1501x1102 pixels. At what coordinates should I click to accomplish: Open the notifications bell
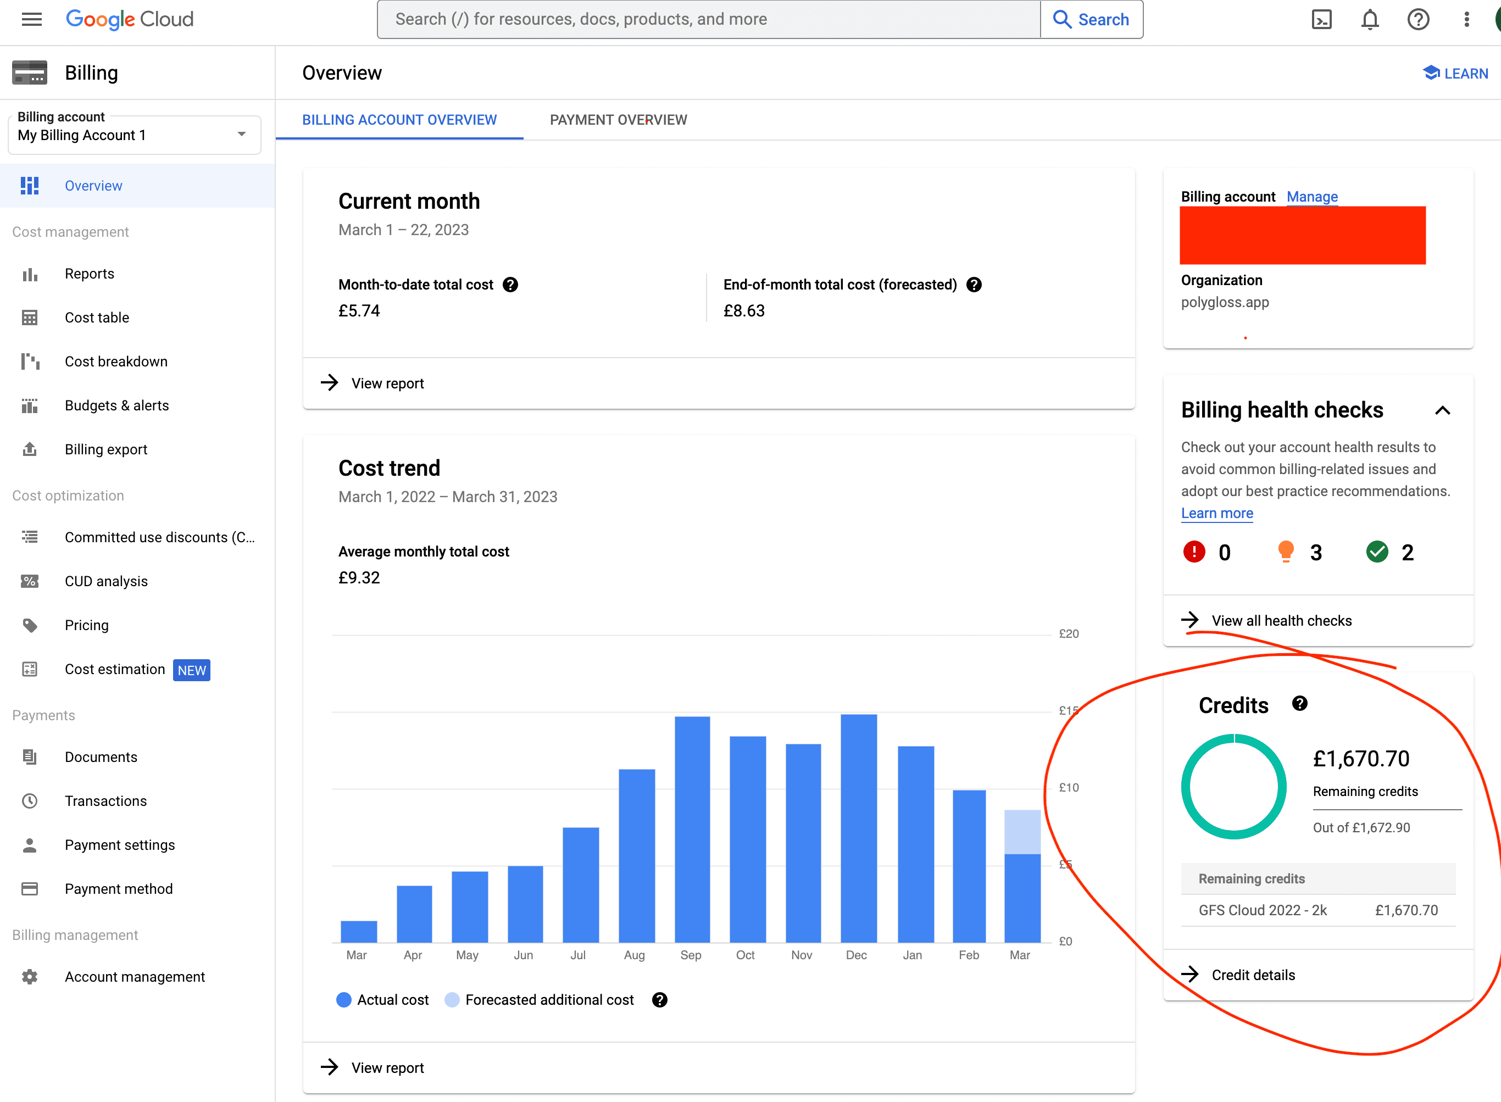[x=1370, y=19]
